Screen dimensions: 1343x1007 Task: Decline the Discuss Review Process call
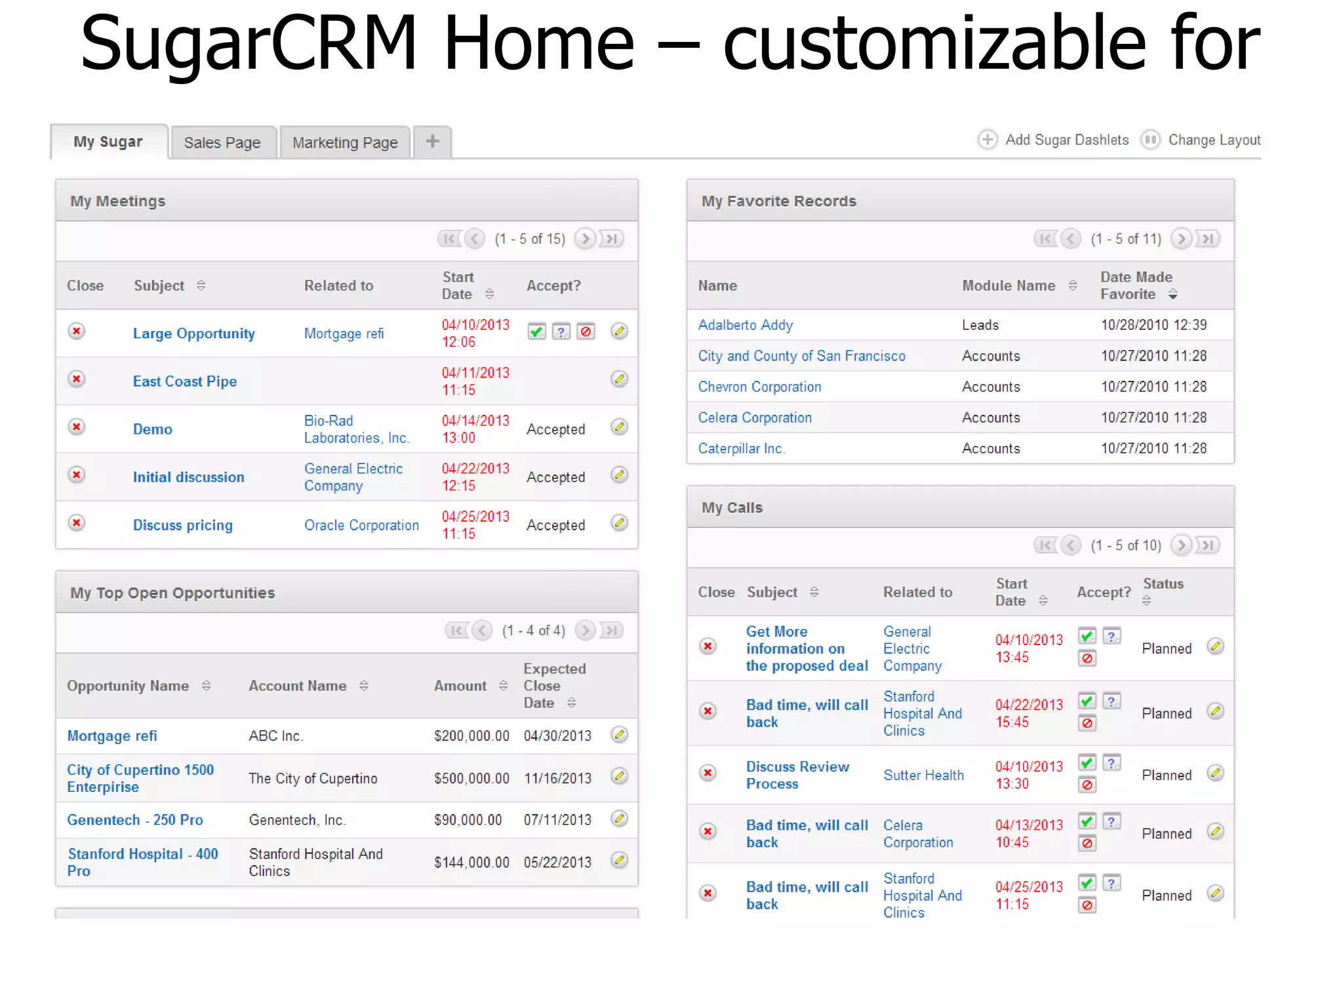pyautogui.click(x=1087, y=785)
